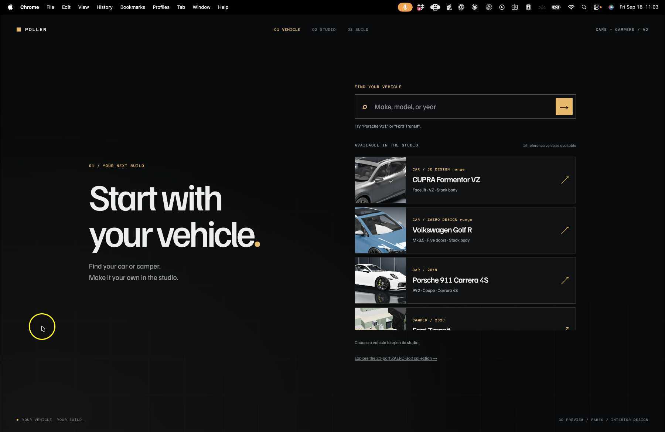Viewport: 665px width, 432px height.
Task: Click the white Porsche 911 thumbnail
Action: (381, 281)
